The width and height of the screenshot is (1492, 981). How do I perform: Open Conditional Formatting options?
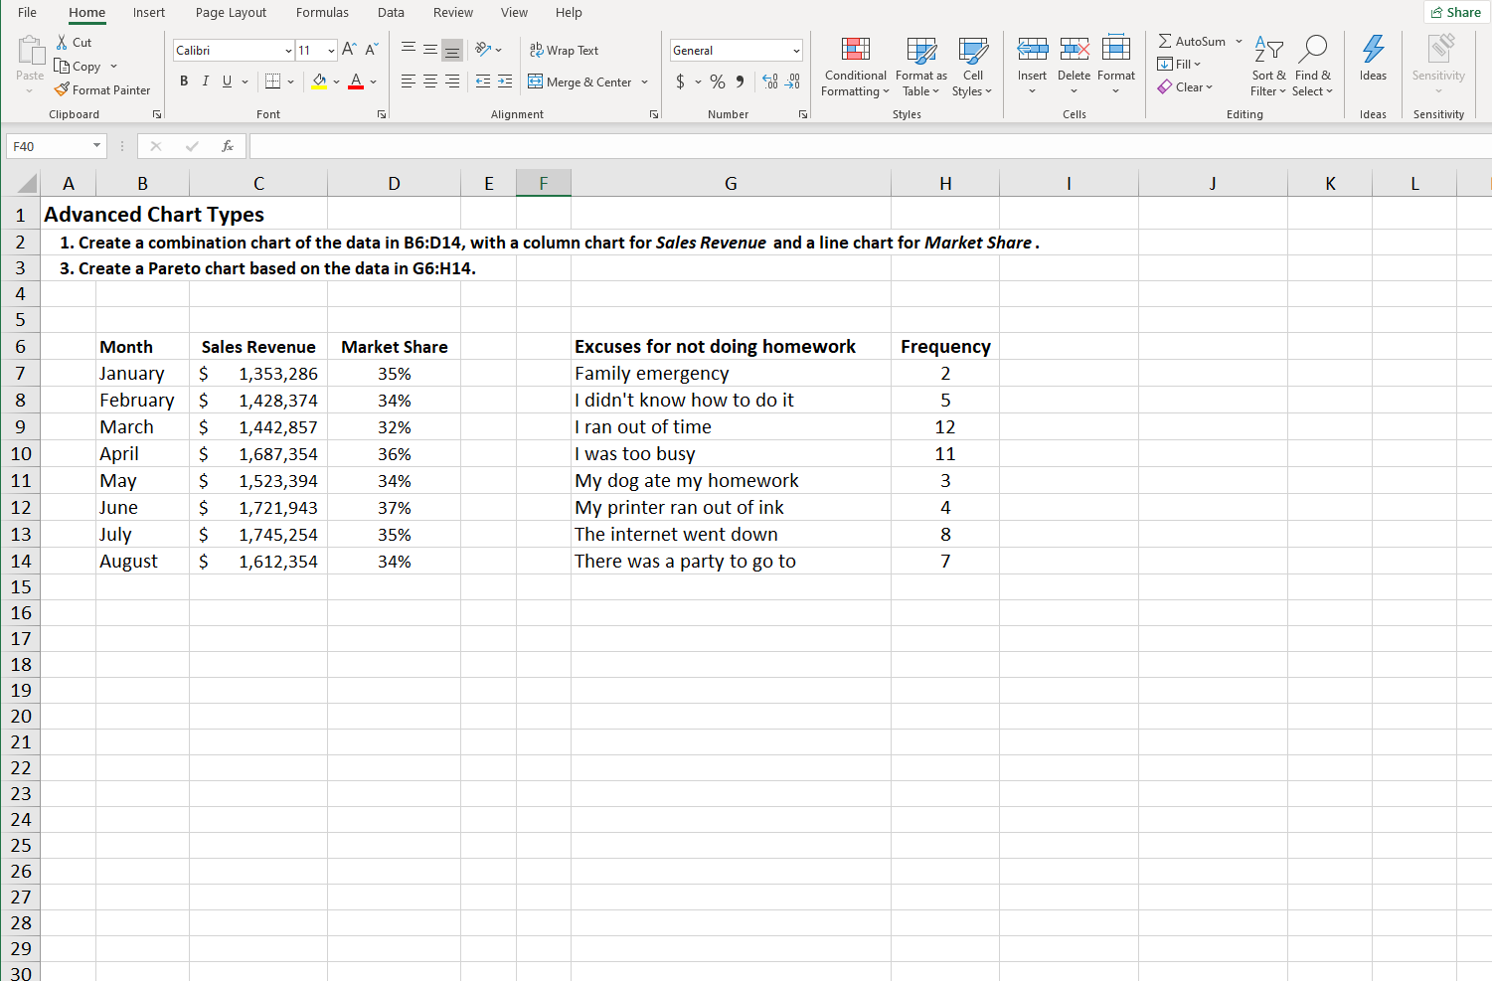click(854, 67)
